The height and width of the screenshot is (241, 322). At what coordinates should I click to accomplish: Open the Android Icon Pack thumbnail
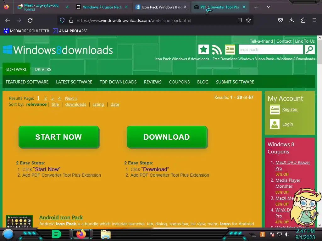point(19,221)
